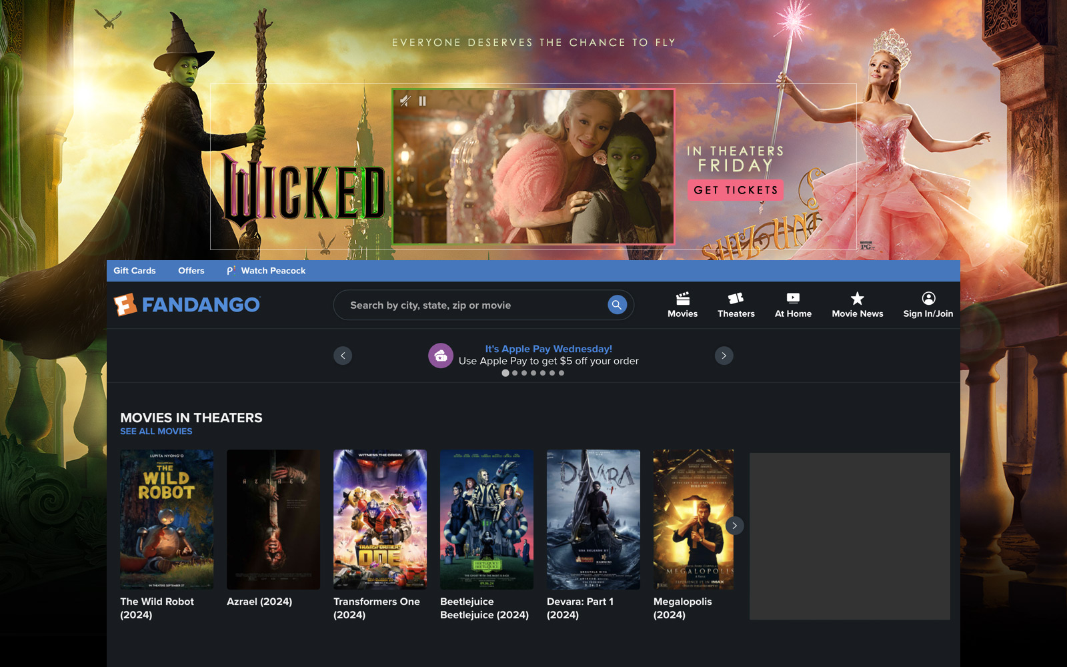This screenshot has height=667, width=1067.
Task: Select sixth promo carousel dot
Action: click(x=552, y=373)
